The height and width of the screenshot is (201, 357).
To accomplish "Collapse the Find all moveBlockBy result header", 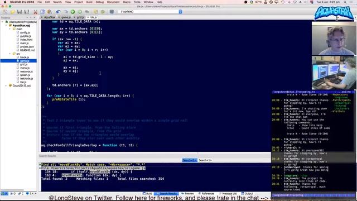I will pos(40,165).
